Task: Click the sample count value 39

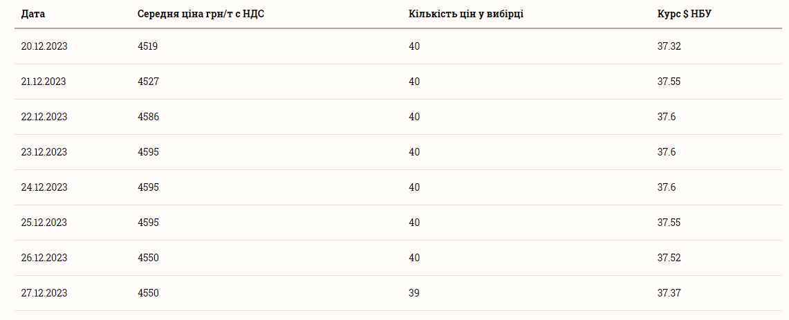Action: click(414, 293)
